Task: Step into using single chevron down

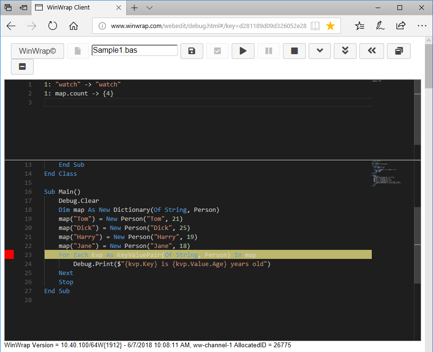Action: 320,51
